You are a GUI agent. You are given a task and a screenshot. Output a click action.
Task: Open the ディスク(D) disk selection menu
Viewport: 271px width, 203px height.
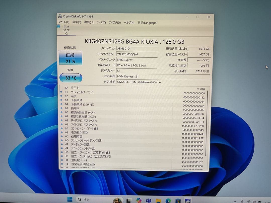pyautogui.click(x=114, y=22)
